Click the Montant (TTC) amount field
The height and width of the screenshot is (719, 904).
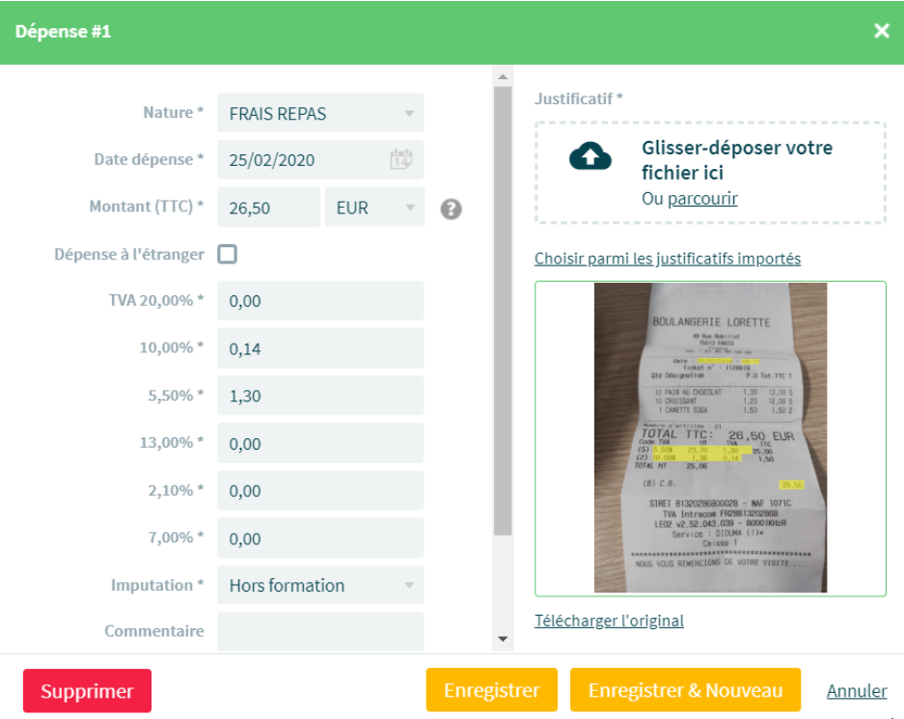tap(268, 207)
